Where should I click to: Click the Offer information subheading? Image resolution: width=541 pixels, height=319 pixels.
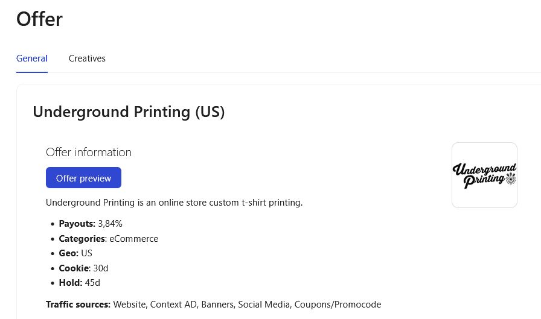89,153
